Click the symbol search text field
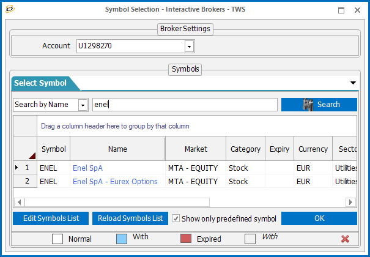This screenshot has height=257, width=370. tap(185, 105)
